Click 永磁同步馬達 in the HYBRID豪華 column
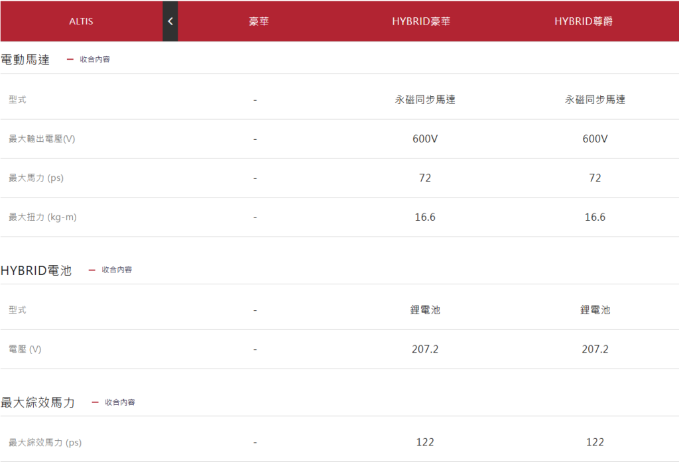This screenshot has height=462, width=679. [x=425, y=99]
